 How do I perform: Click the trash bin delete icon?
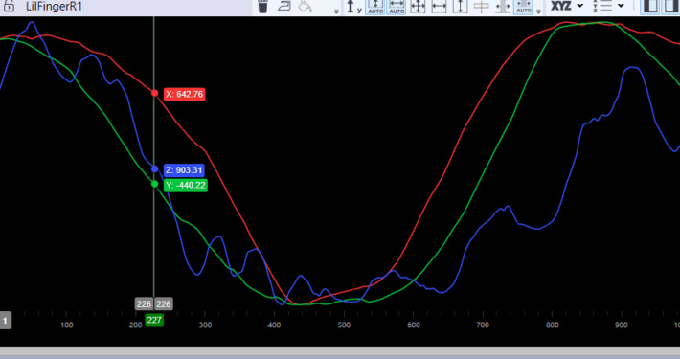pos(262,6)
